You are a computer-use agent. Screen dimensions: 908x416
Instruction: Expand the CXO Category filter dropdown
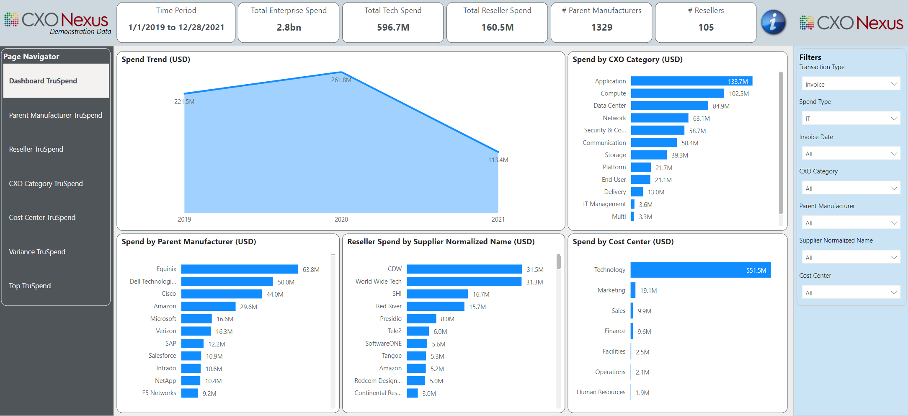point(851,189)
